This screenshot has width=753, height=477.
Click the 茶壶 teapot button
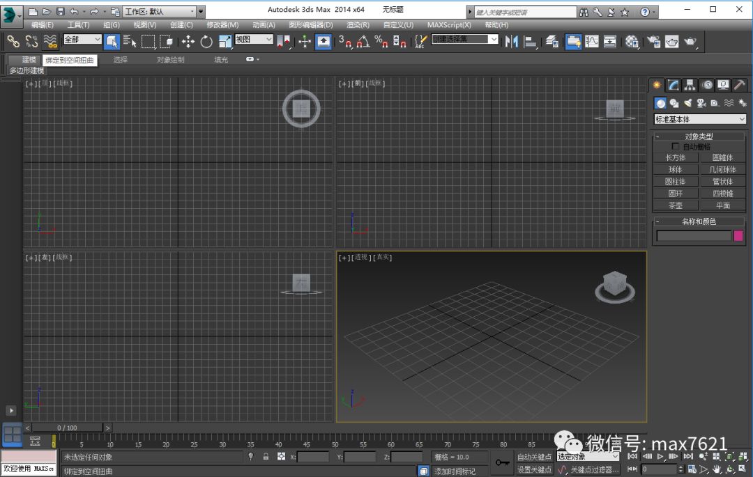click(x=675, y=205)
